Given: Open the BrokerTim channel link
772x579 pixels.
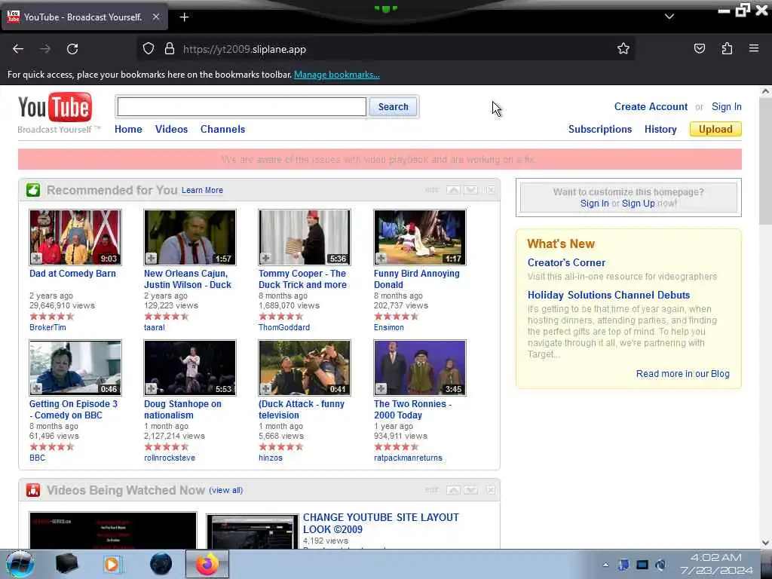Looking at the screenshot, I should [47, 327].
